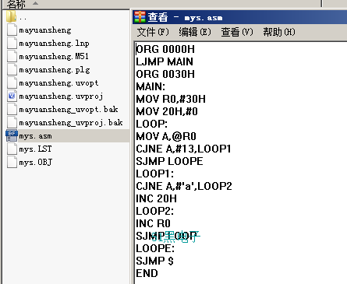The height and width of the screenshot is (284, 347).
Task: Click the LOOPE: label line
Action: click(155, 248)
